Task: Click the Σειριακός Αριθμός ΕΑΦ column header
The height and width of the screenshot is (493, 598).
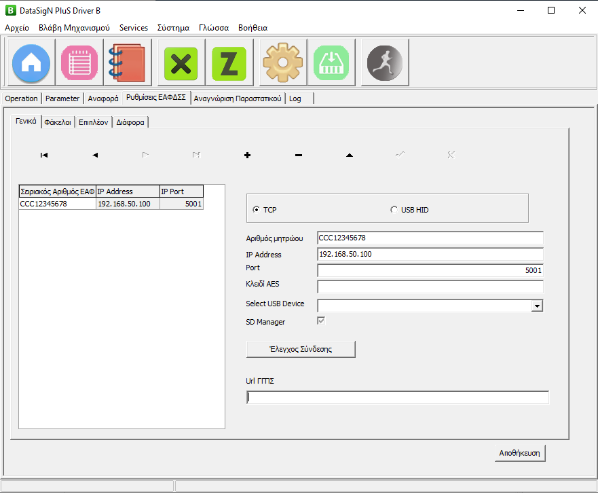Action: (57, 191)
